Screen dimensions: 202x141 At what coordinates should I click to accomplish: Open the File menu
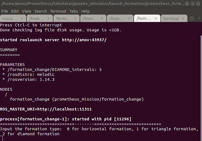[5, 11]
